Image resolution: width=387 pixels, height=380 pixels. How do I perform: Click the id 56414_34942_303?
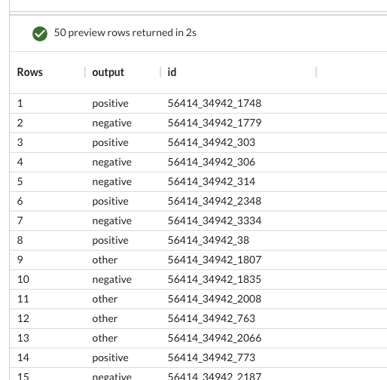(x=212, y=142)
